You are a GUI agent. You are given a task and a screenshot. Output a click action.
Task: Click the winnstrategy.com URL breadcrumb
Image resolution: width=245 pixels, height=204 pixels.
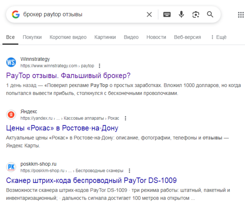[x=57, y=66]
